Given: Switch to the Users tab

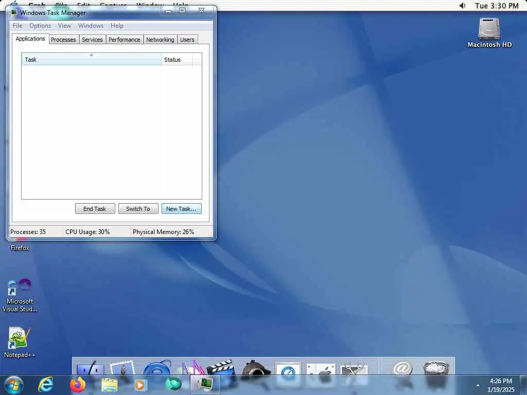Looking at the screenshot, I should (187, 40).
